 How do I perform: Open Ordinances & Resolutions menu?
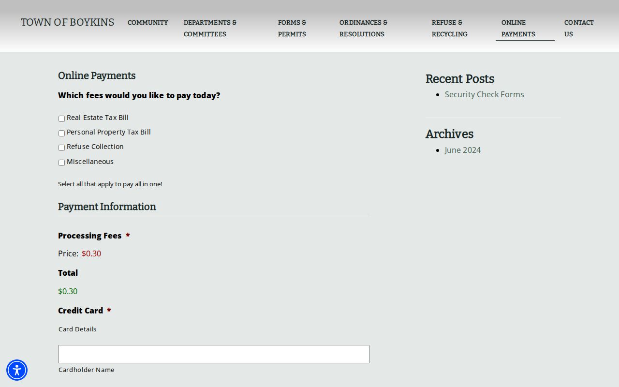[363, 28]
